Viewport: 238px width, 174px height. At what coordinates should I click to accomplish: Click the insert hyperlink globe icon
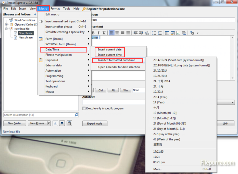coord(184,33)
